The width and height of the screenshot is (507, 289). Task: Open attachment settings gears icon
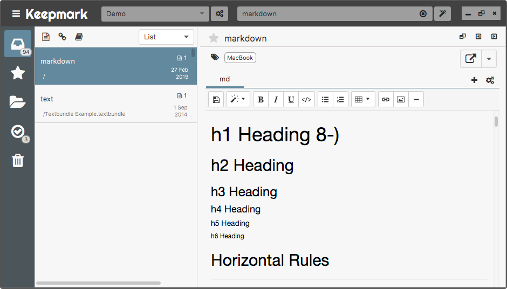pos(490,80)
